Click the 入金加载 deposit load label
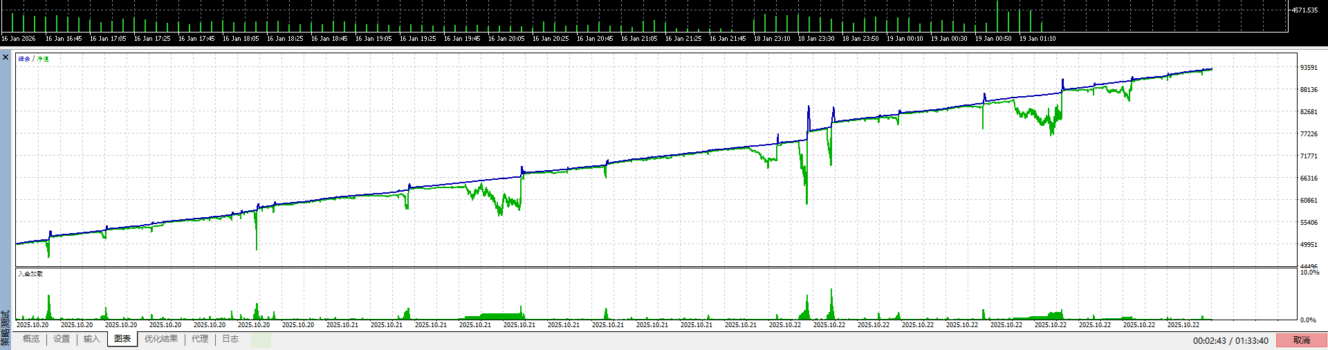Image resolution: width=1328 pixels, height=350 pixels. pyautogui.click(x=30, y=274)
